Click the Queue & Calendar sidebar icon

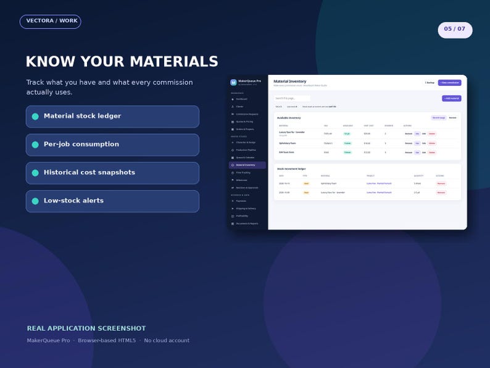pyautogui.click(x=233, y=157)
